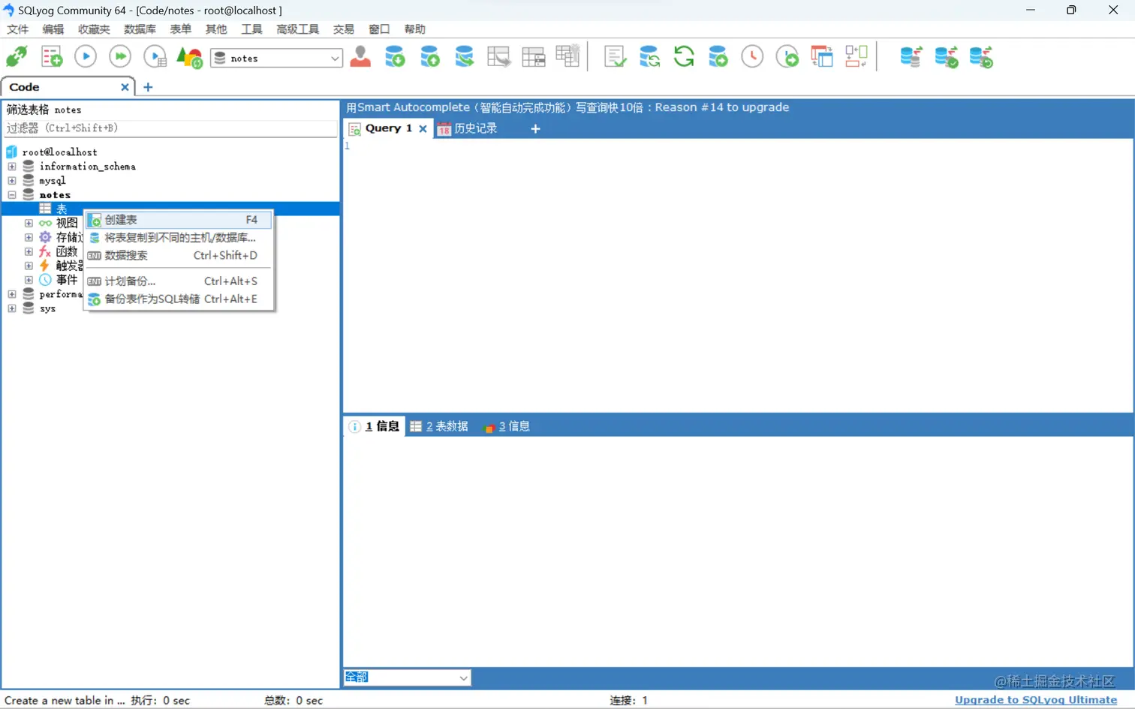Screen dimensions: 1135x709
Task: Click the new connection plug icon
Action: [17, 57]
